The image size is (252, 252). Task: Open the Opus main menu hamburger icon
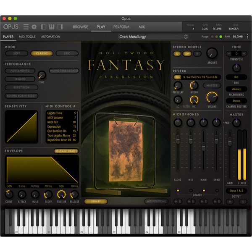(26, 27)
